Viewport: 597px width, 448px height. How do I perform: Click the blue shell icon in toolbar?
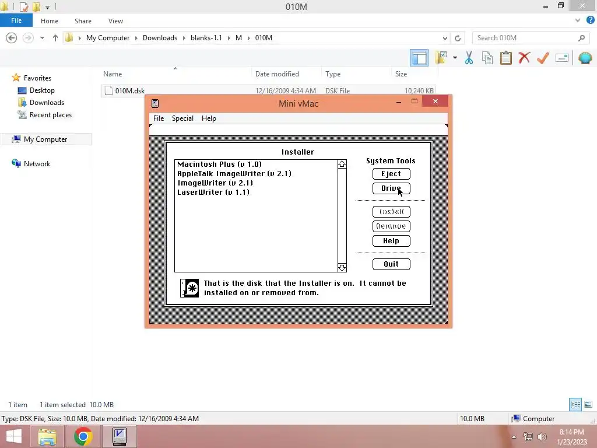click(x=585, y=58)
